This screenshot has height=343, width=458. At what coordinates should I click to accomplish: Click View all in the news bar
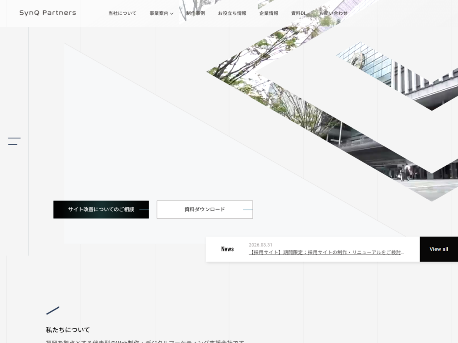pyautogui.click(x=438, y=249)
